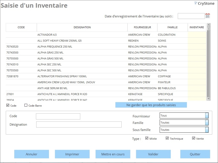218x163 pixels.
Task: Open the Fournisseur dropdown showing Tous
Action: coord(184,115)
